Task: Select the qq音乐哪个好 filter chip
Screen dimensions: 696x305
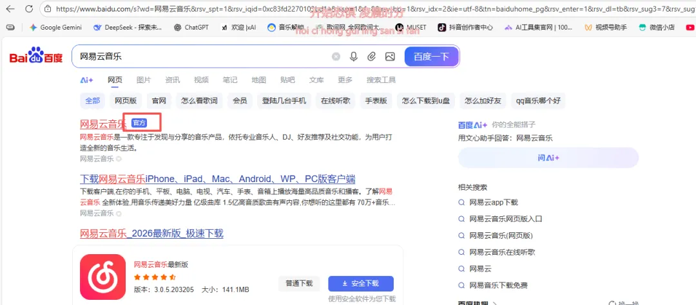Action: 538,100
